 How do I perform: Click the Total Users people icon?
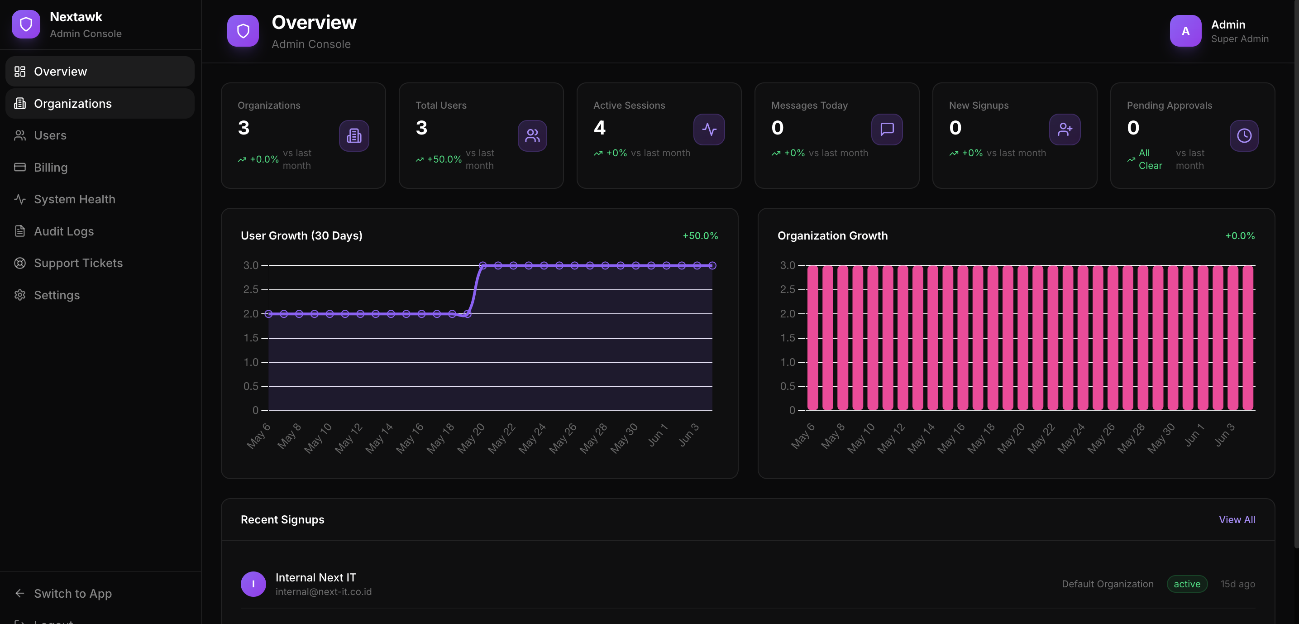(x=532, y=136)
